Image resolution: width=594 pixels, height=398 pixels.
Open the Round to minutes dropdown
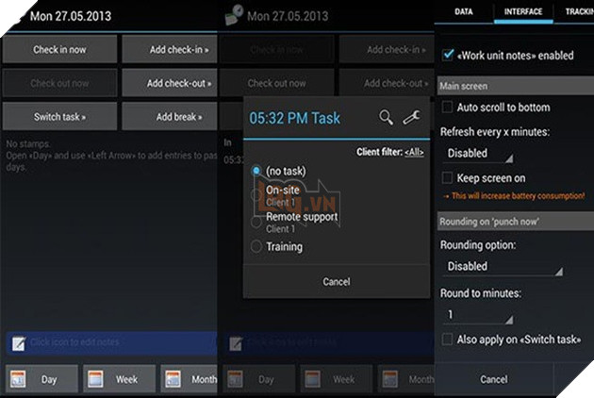click(x=478, y=315)
